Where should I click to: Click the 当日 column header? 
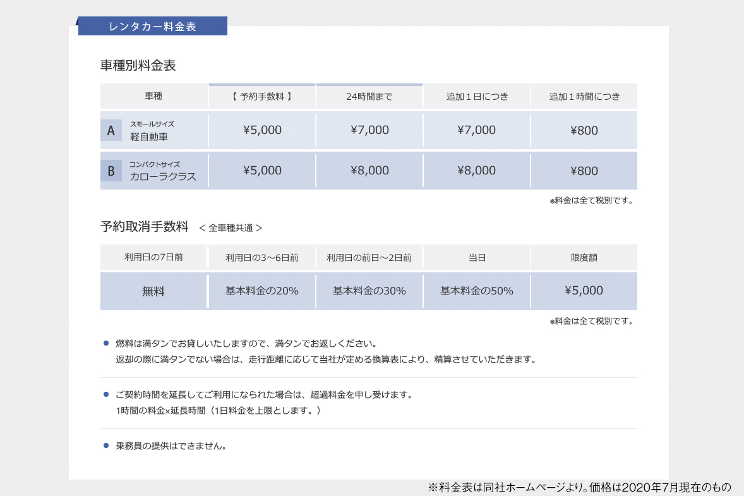[x=477, y=258]
